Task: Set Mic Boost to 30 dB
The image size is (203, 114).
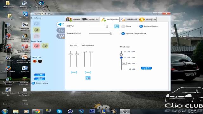Action: pyautogui.click(x=131, y=51)
